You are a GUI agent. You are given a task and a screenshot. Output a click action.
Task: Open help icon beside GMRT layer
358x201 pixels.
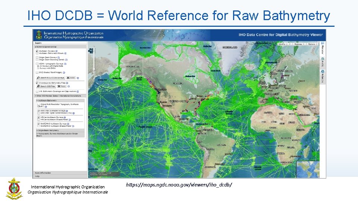pyautogui.click(x=46, y=107)
